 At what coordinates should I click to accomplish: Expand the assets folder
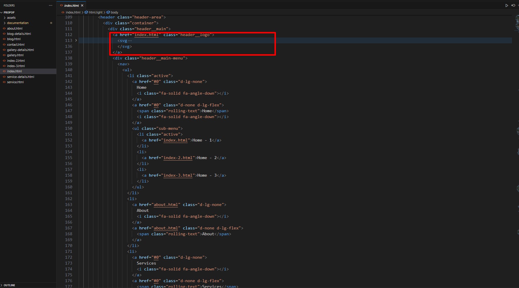click(x=11, y=18)
